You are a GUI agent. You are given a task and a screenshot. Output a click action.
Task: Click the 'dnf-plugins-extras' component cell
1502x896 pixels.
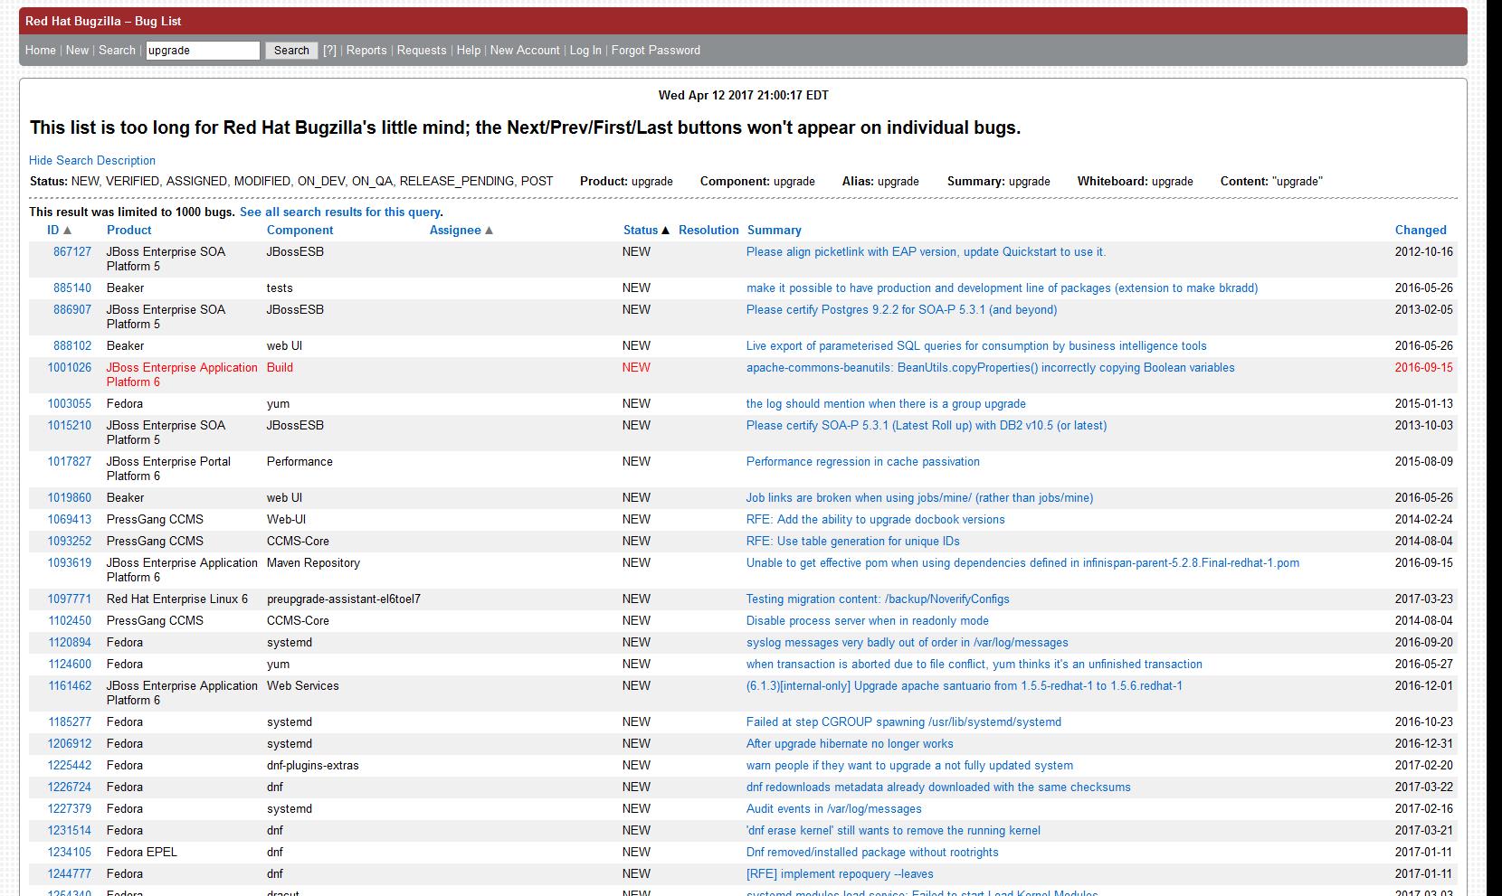pos(313,766)
